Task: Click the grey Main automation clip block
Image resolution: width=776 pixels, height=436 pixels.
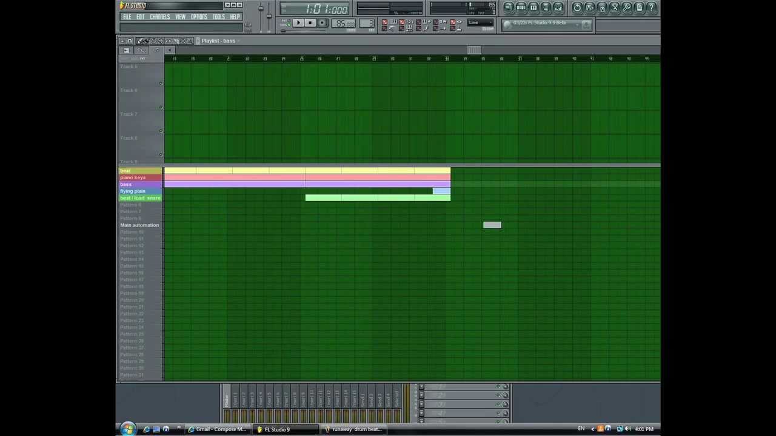Action: (x=492, y=225)
